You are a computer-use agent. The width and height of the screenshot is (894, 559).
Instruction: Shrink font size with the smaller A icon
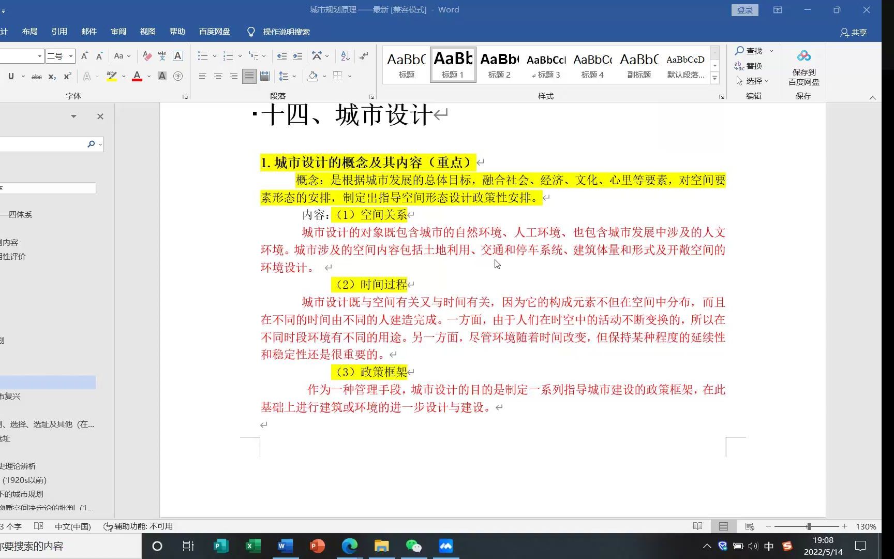tap(99, 56)
